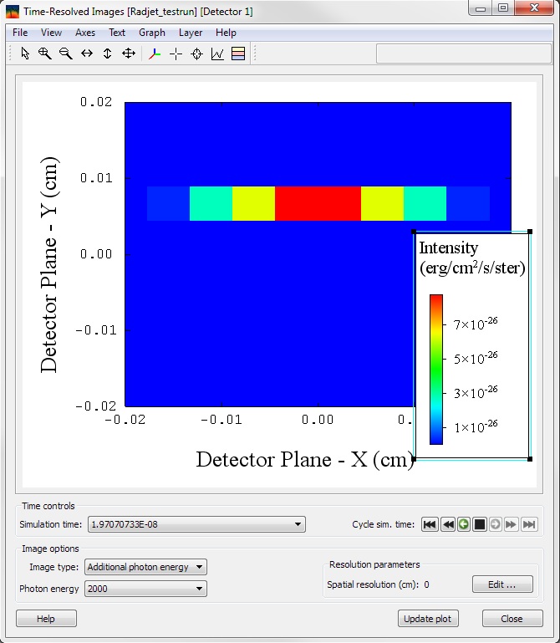Click the zoom out magnifier tool
Viewport: 560px width, 643px height.
(65, 54)
